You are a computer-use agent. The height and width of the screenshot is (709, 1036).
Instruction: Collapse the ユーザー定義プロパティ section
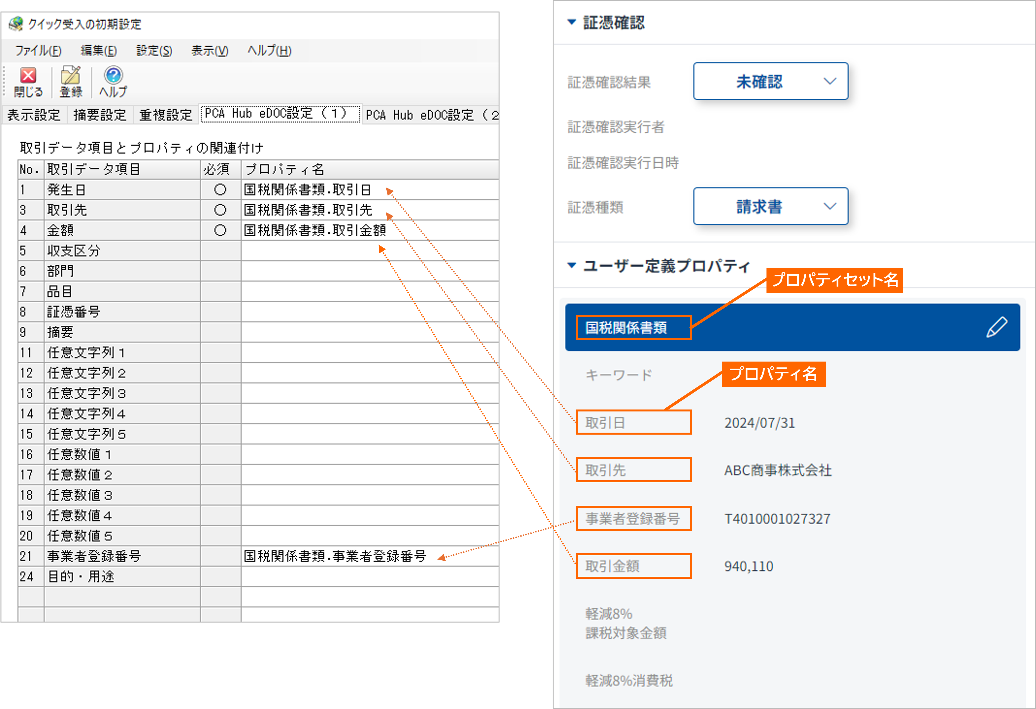tap(571, 265)
